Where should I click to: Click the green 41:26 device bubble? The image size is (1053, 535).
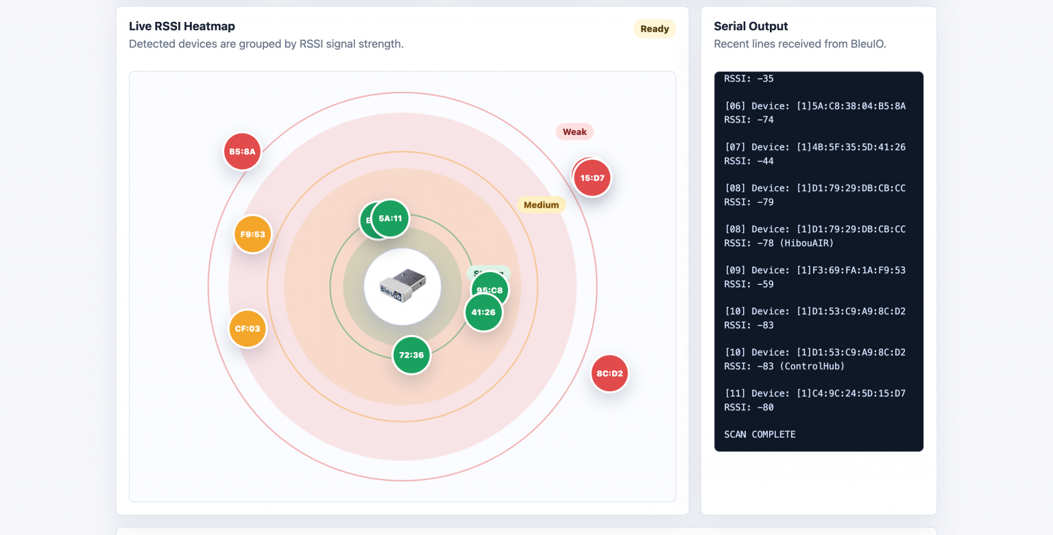pyautogui.click(x=483, y=312)
